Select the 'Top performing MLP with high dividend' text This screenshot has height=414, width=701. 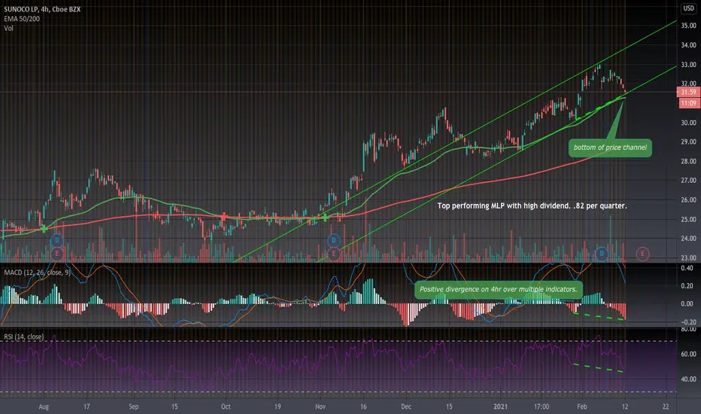[x=532, y=206]
